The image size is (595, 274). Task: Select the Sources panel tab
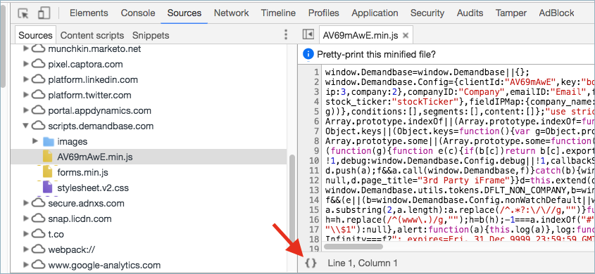pos(184,13)
